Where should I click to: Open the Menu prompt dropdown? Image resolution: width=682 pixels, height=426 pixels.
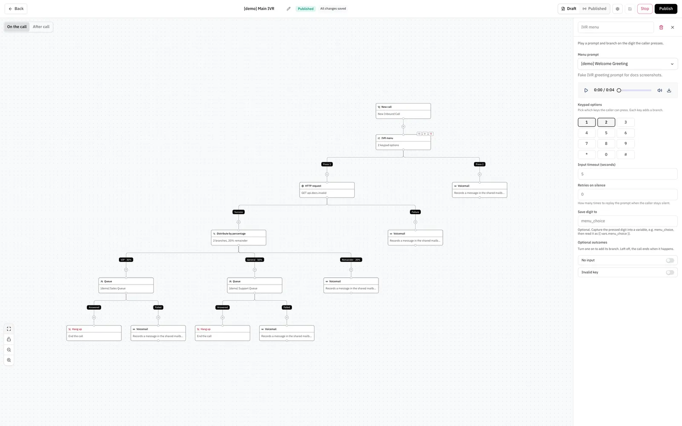627,64
